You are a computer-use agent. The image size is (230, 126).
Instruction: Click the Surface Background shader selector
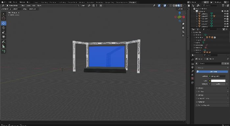click(217, 76)
